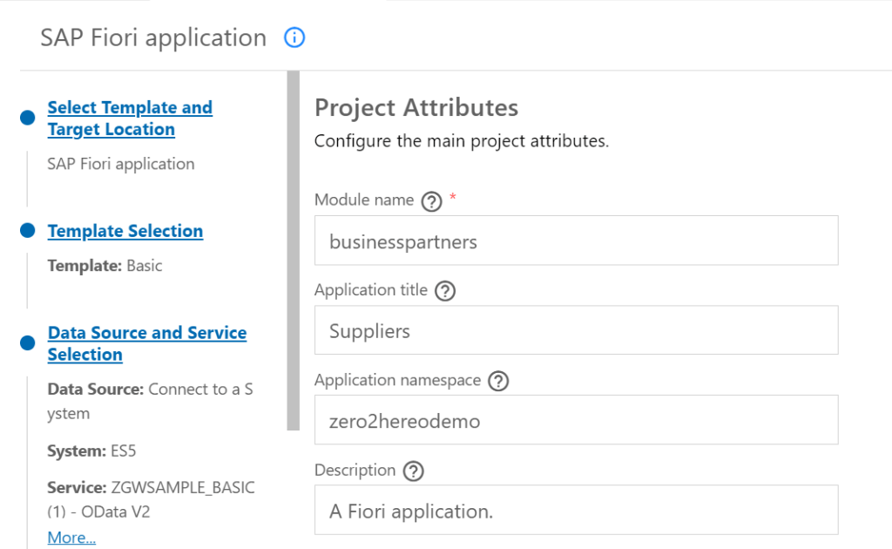Select the Description text box
The image size is (892, 549).
point(576,511)
